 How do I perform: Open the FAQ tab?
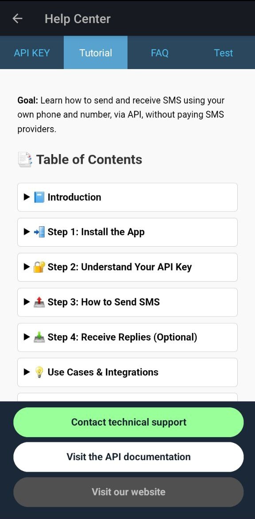click(x=159, y=53)
